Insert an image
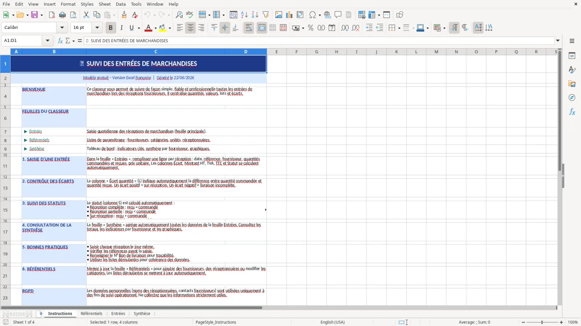The height and width of the screenshot is (326, 581). click(x=278, y=15)
